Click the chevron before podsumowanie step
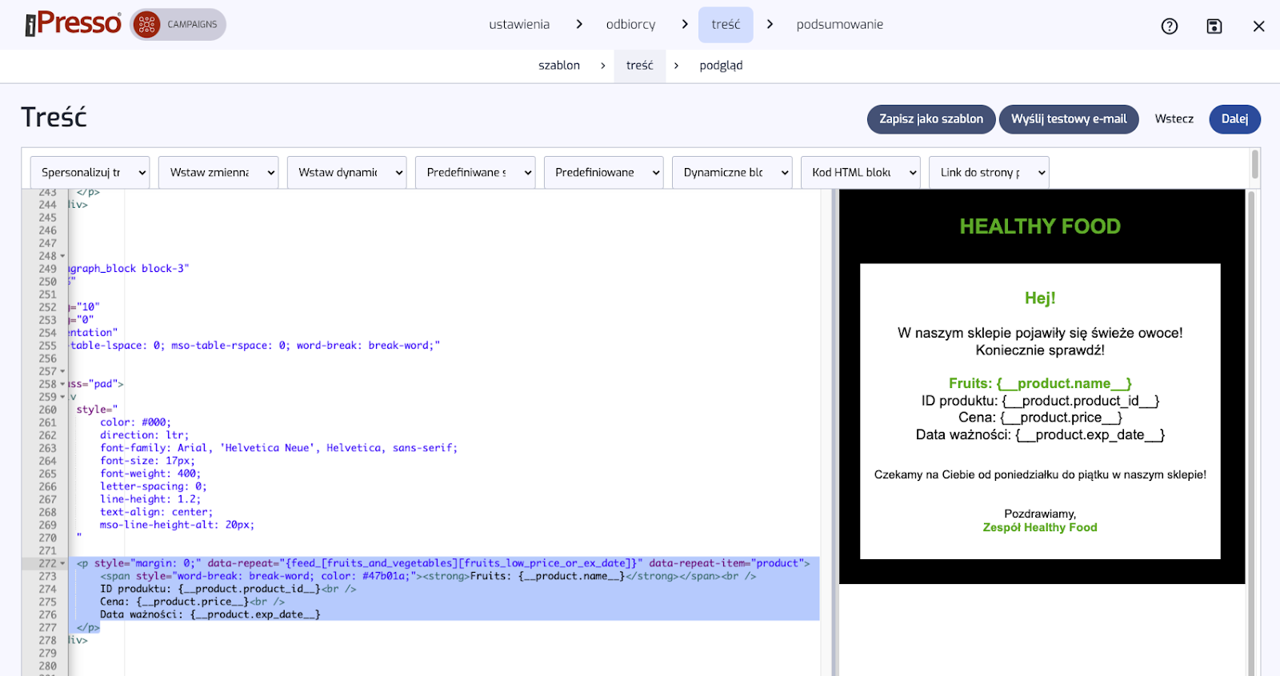Screen dimensions: 1280x676 click(770, 25)
